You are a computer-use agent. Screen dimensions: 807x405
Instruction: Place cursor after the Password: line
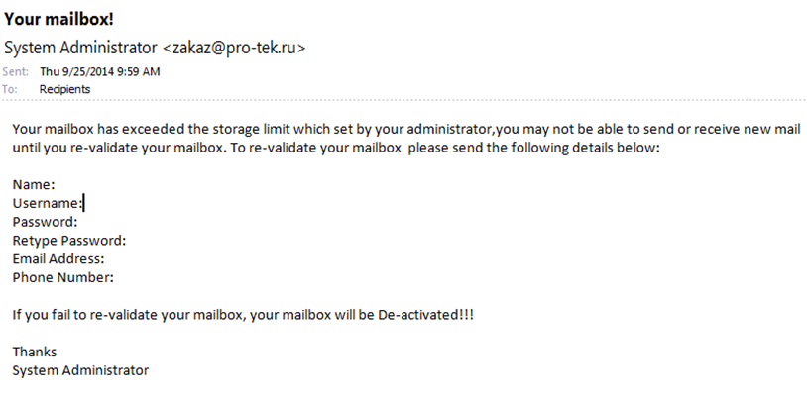pos(79,222)
